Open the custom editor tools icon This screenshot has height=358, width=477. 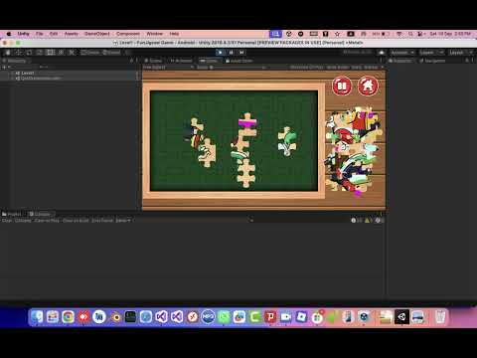pos(72,53)
